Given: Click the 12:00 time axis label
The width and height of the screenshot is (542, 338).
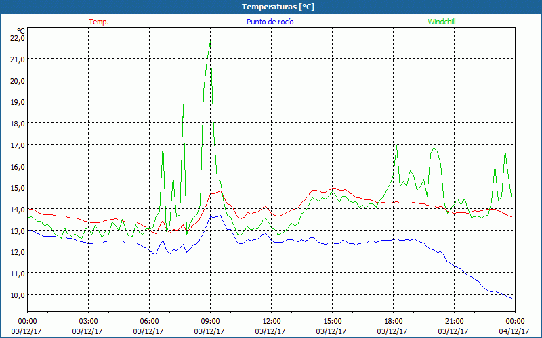Looking at the screenshot, I should pyautogui.click(x=272, y=322).
